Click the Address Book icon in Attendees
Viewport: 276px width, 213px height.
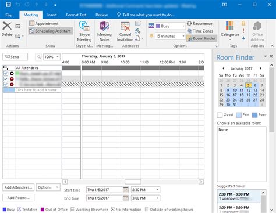137,23
